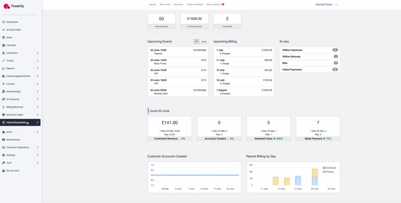Open Offline Payments in To-dos list
This screenshot has height=203, width=401.
292,50
